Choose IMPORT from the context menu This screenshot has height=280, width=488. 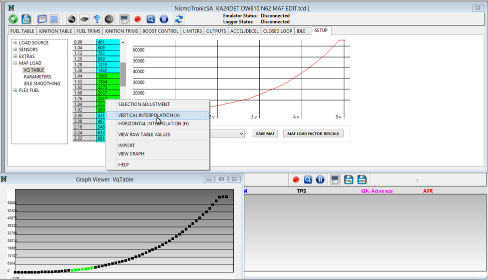pos(157,145)
